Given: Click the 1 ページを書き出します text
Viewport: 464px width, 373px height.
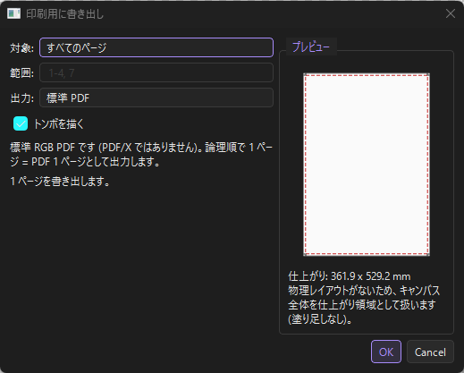Looking at the screenshot, I should 60,181.
